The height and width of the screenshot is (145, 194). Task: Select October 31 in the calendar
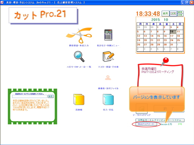pos(173,45)
